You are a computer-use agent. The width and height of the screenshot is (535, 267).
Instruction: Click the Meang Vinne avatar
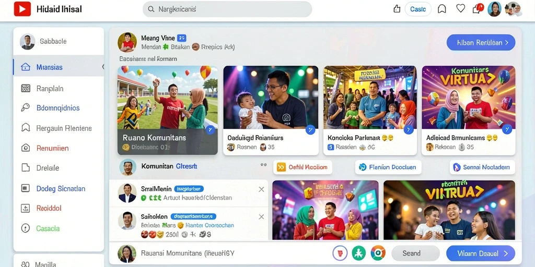pyautogui.click(x=127, y=42)
